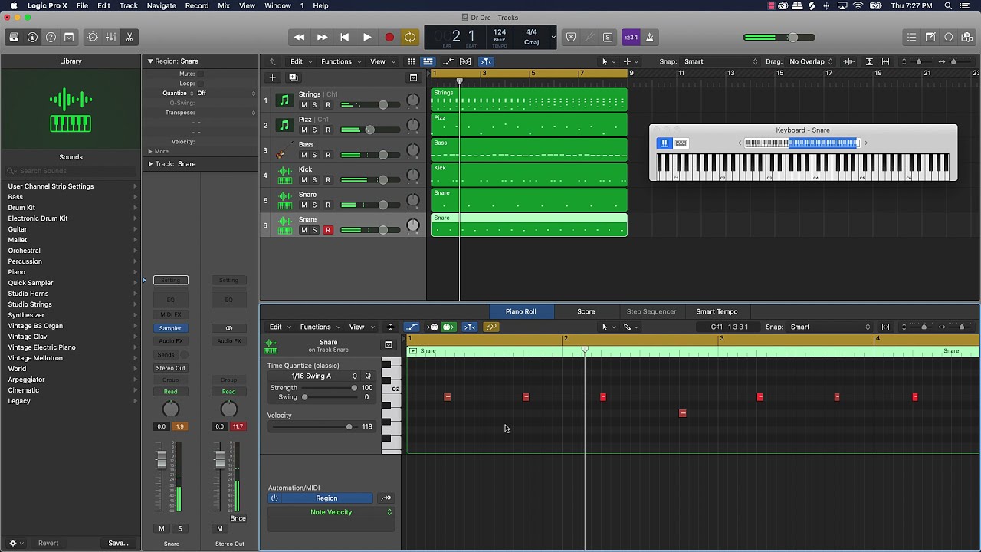
Task: Toggle Cycle mode button
Action: pos(410,37)
